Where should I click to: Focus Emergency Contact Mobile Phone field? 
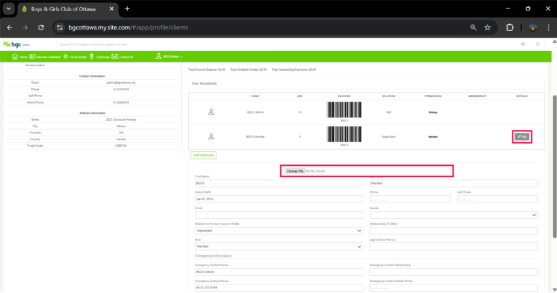[x=453, y=288]
